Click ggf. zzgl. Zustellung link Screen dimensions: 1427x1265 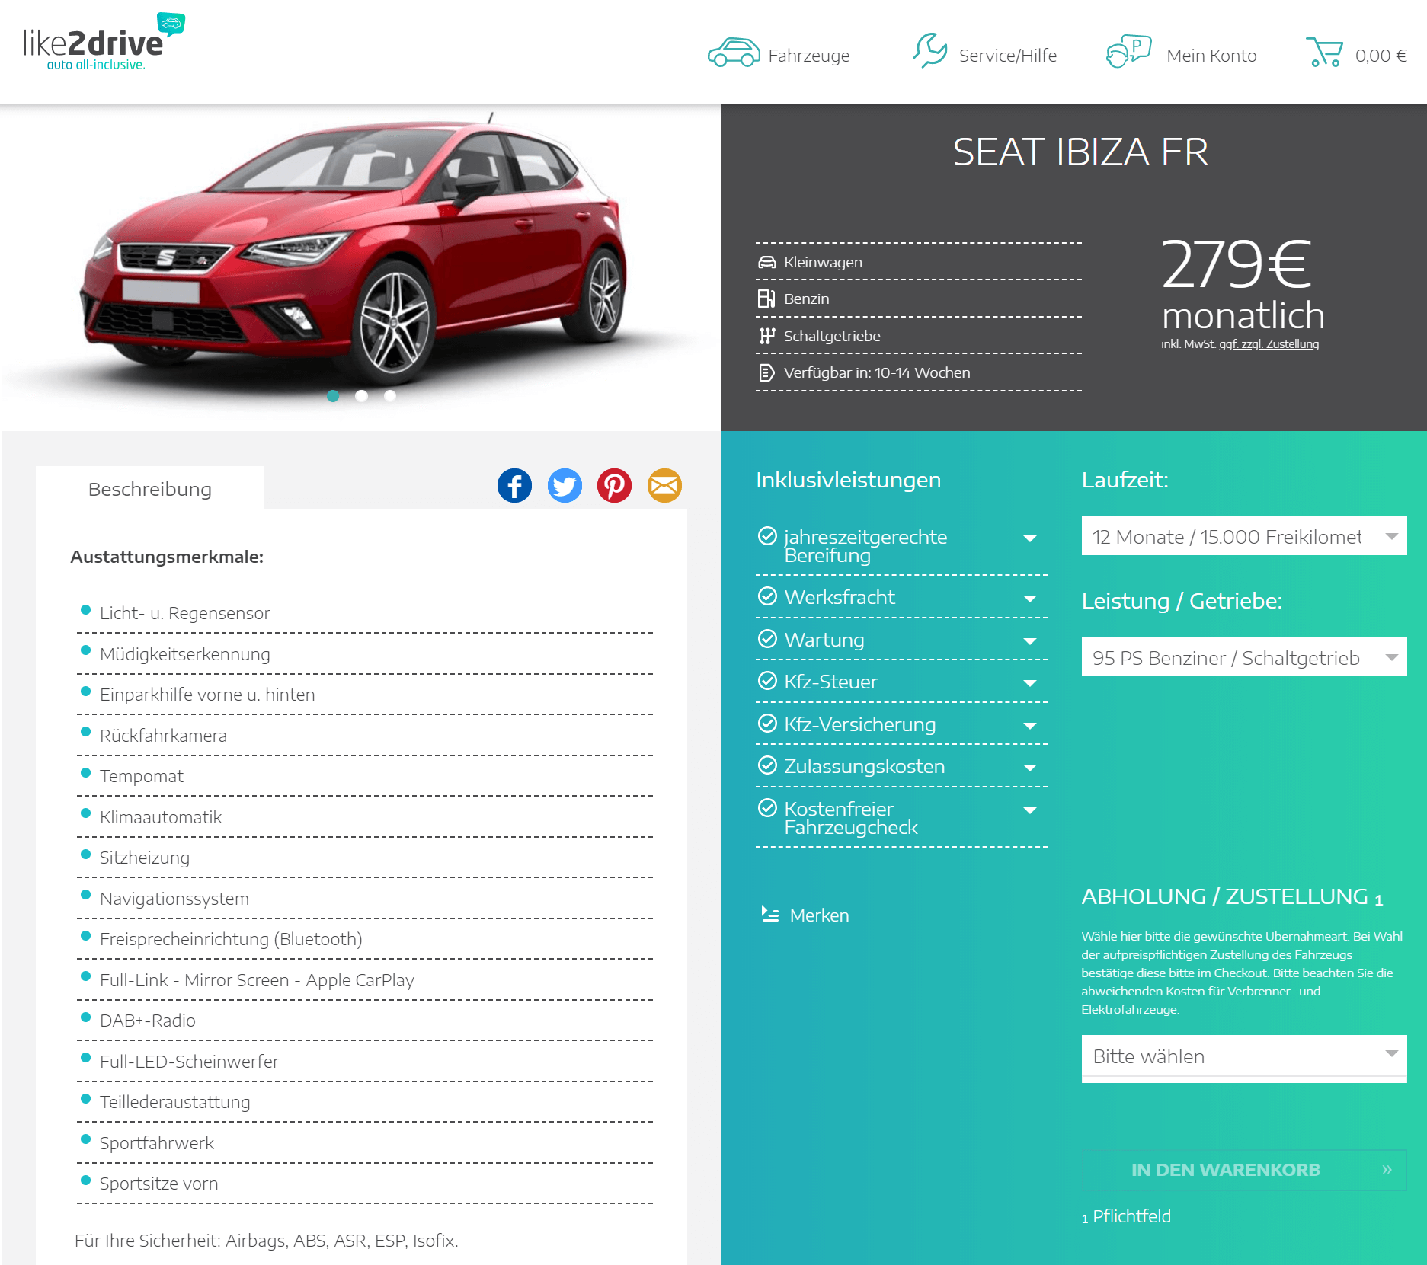1269,344
